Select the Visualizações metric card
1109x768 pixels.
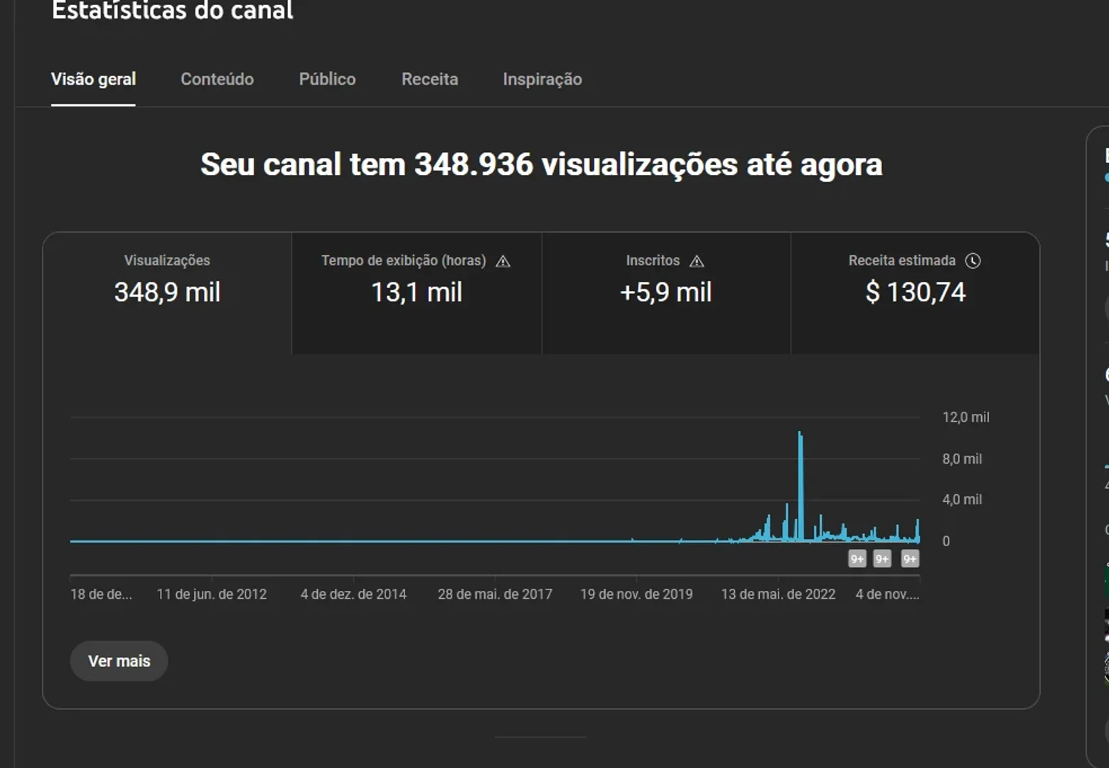[167, 293]
